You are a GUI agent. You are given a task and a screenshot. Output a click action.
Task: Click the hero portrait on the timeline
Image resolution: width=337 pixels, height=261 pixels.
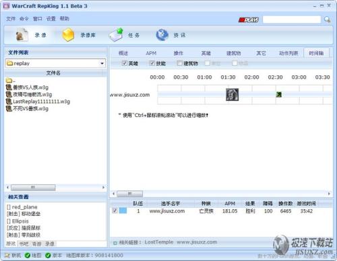coord(232,94)
